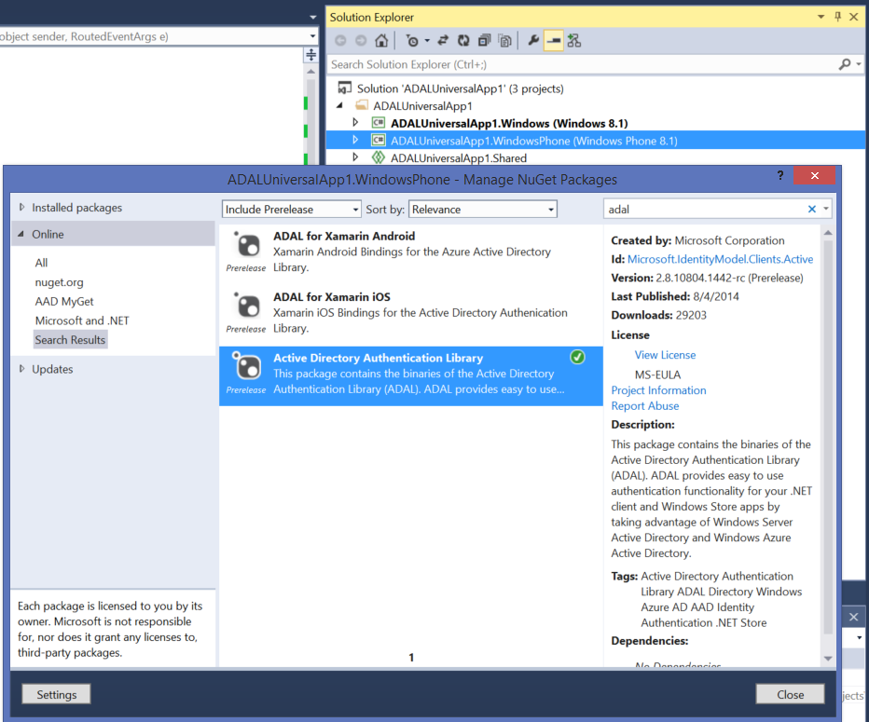This screenshot has width=869, height=722.
Task: Select the ADALUniversalApp1 folder in the tree
Action: point(422,106)
